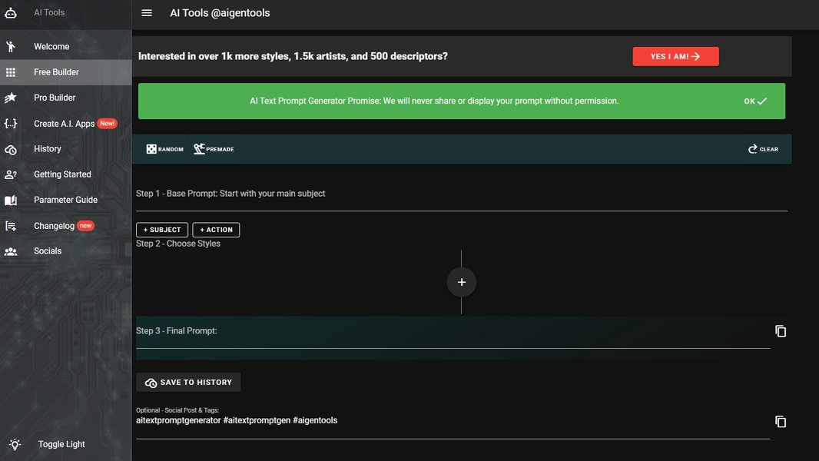
Task: Click the Random dice icon
Action: (x=151, y=149)
